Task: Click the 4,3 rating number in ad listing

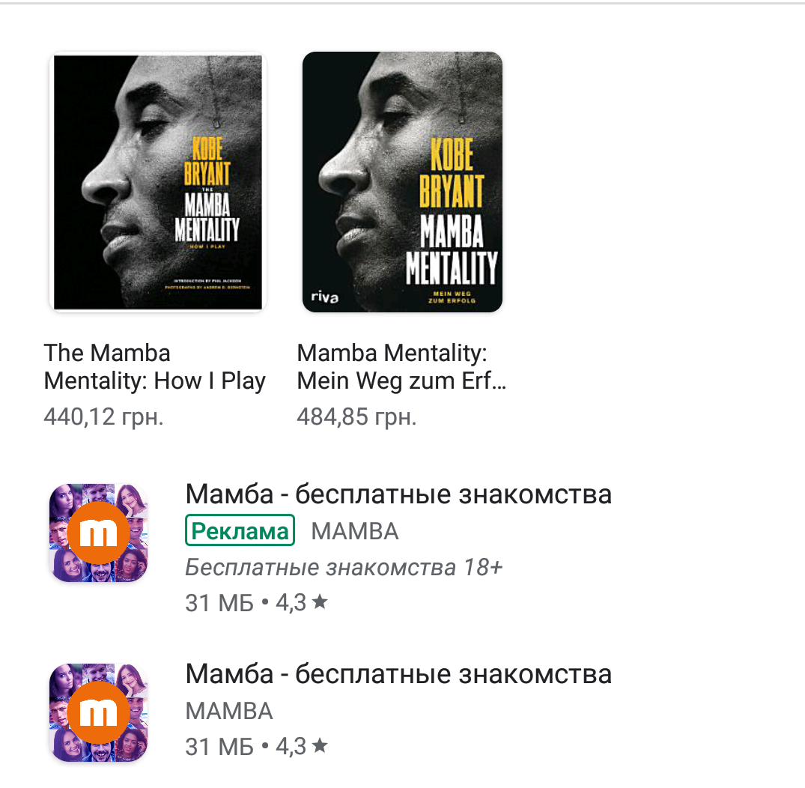Action: point(291,602)
